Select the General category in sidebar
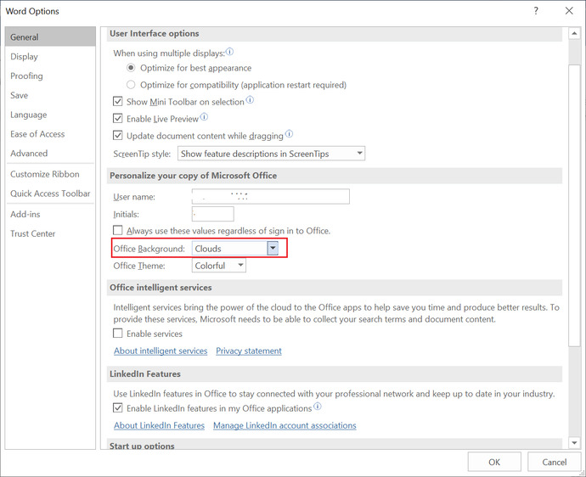The image size is (586, 477). 50,37
